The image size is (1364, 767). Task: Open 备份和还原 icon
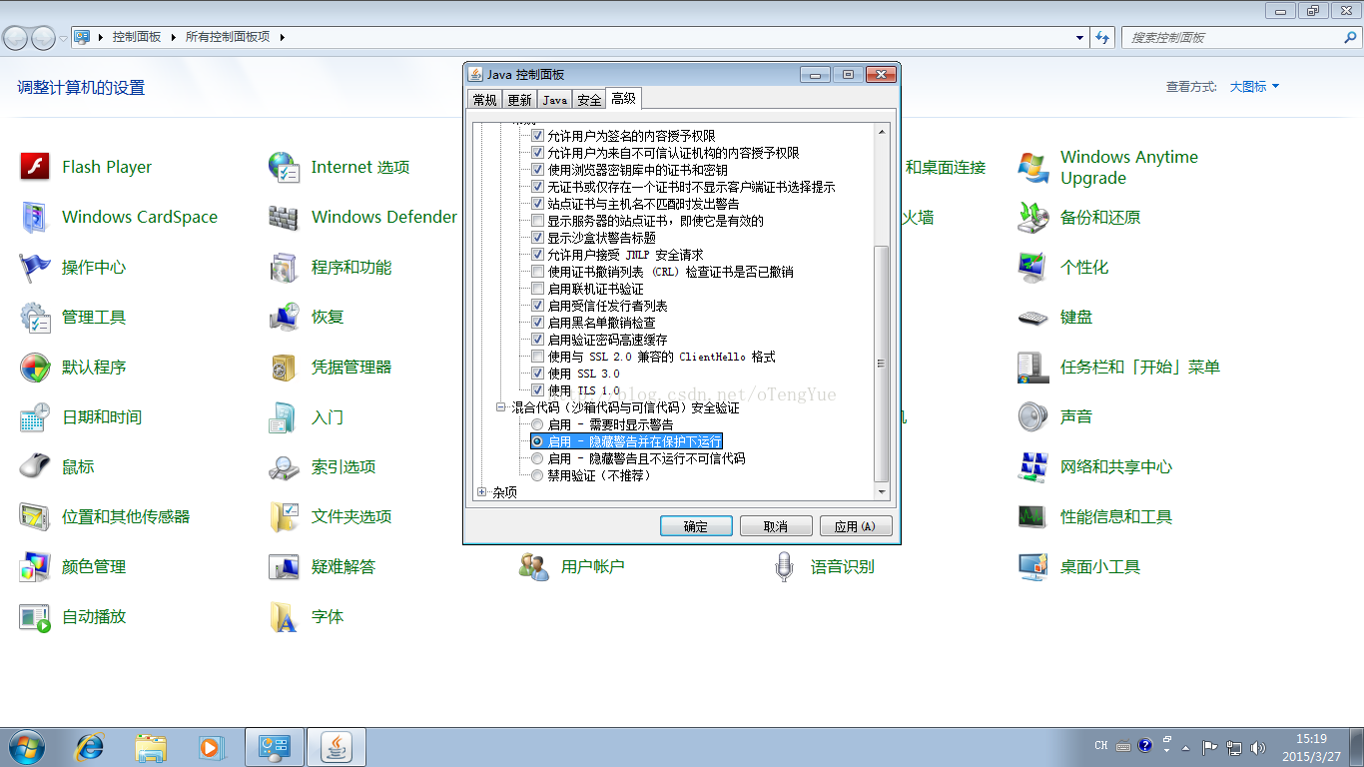pyautogui.click(x=1033, y=217)
